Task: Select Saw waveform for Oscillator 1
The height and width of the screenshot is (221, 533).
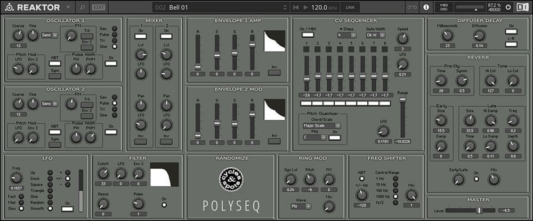Action: pos(115,29)
